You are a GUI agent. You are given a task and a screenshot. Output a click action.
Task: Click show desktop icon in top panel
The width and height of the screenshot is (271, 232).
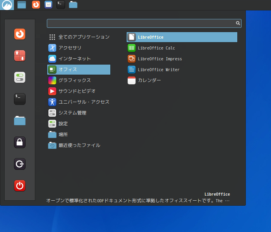coord(22,5)
